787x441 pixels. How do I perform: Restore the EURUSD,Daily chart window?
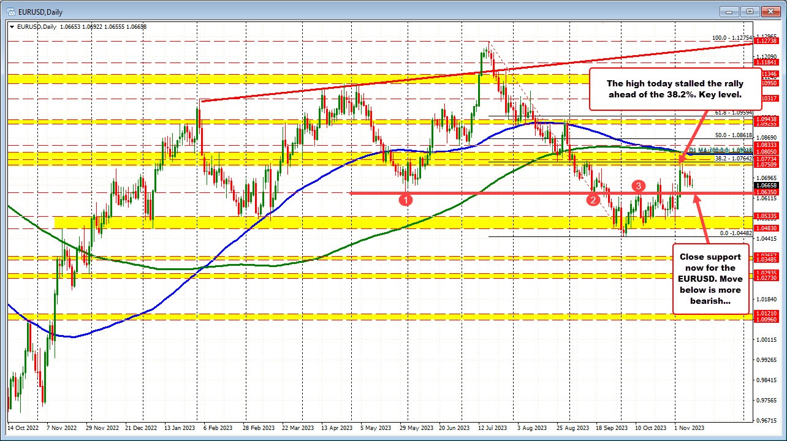(749, 12)
